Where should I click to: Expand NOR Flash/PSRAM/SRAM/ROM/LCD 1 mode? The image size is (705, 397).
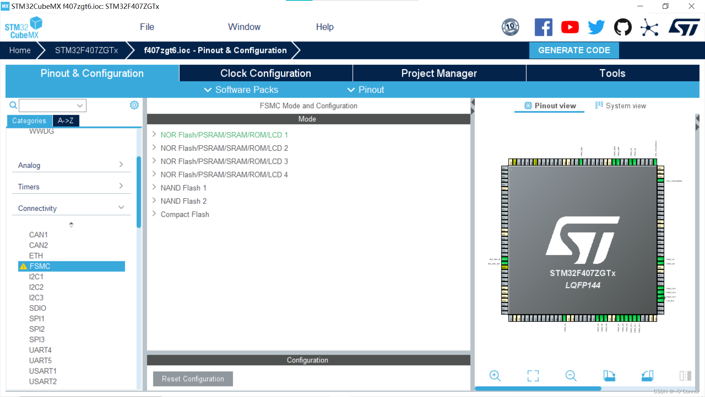click(x=154, y=135)
